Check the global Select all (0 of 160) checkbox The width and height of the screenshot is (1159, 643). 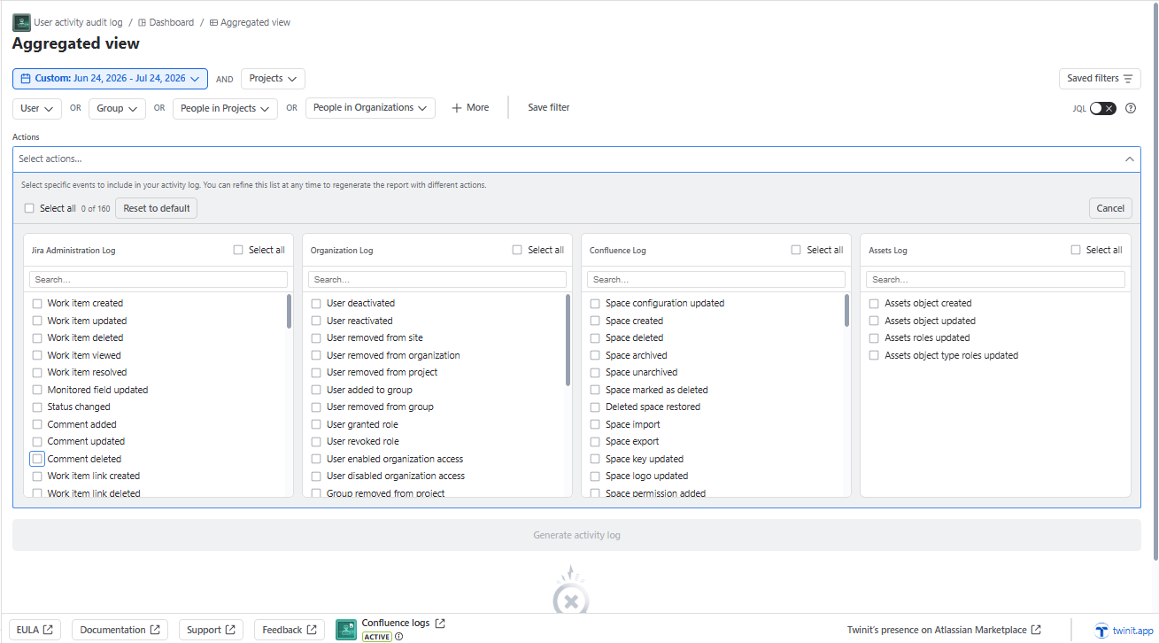[29, 208]
